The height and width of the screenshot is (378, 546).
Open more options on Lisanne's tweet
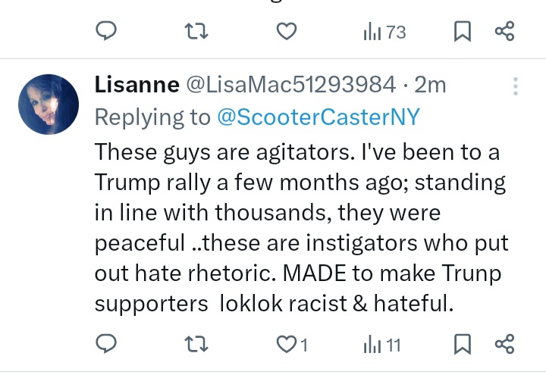516,86
